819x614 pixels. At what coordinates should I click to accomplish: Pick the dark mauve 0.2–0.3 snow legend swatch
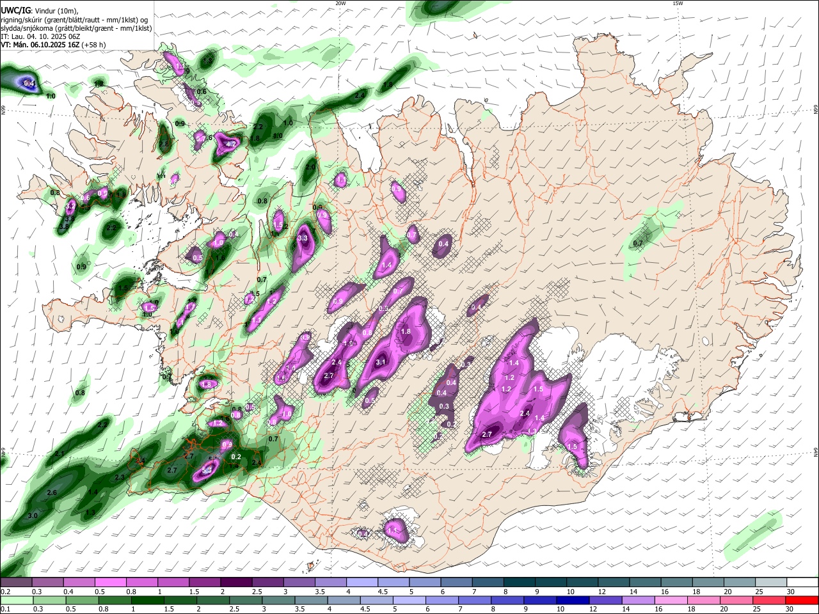16,583
